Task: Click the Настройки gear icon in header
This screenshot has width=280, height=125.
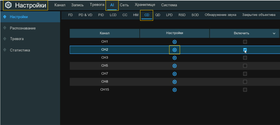Action: click(x=8, y=5)
